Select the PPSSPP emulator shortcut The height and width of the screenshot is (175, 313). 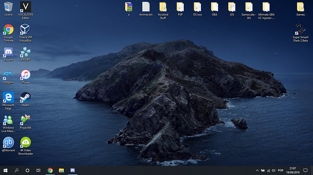tap(25, 54)
